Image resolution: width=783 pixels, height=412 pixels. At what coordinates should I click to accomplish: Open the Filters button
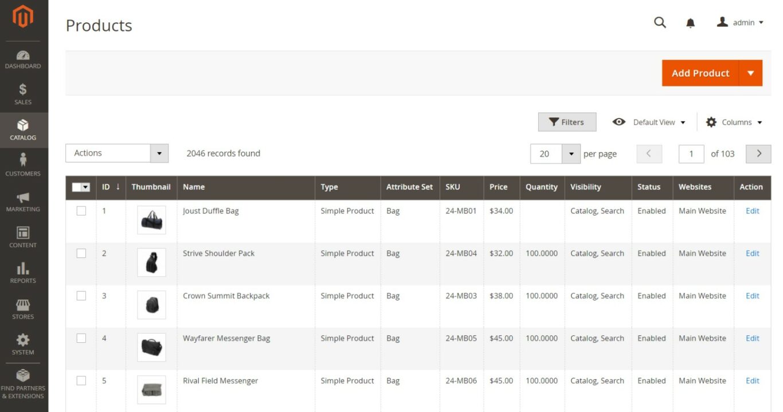[x=567, y=122]
